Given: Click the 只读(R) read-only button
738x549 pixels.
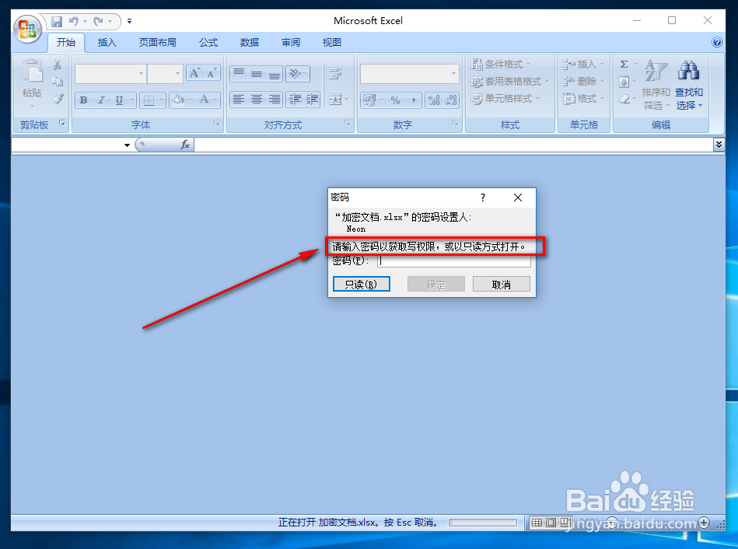Looking at the screenshot, I should pos(361,285).
